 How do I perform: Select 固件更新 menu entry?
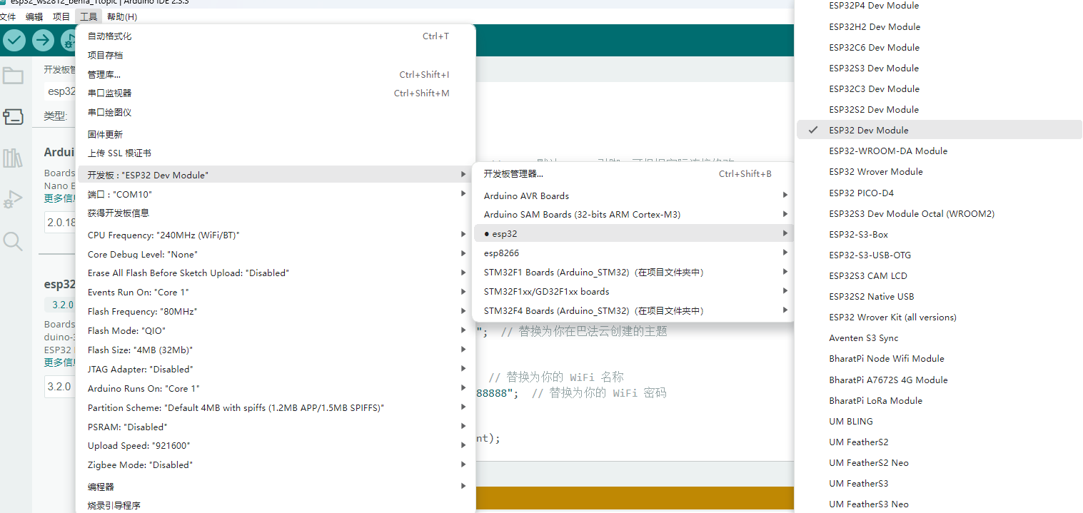[276, 134]
